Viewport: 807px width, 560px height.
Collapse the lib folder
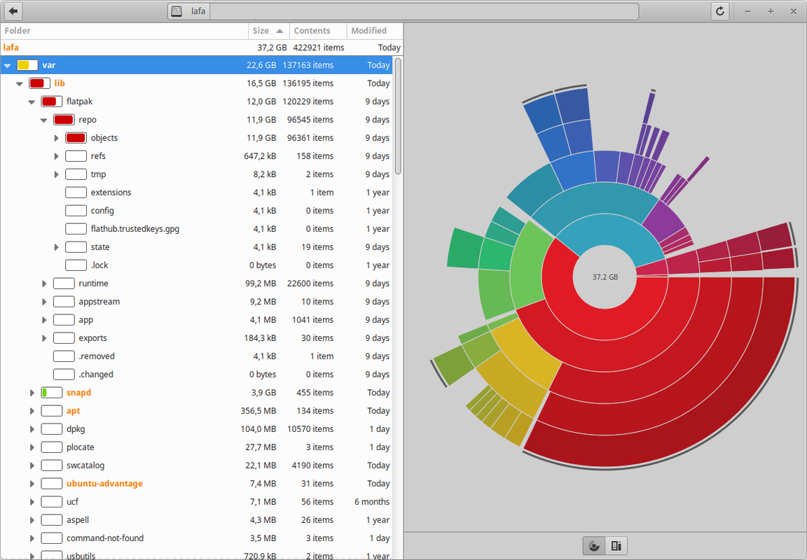[x=20, y=83]
